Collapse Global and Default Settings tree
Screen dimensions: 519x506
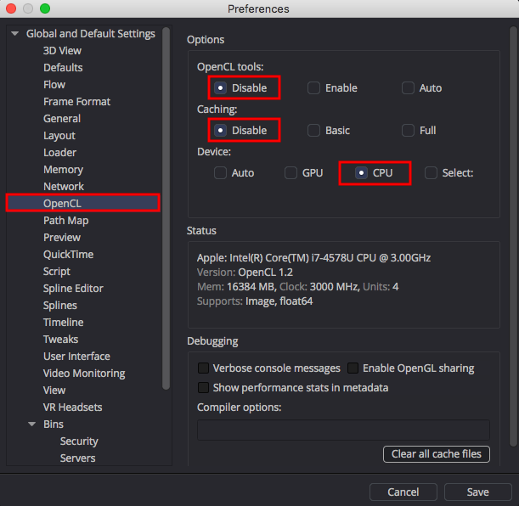[x=15, y=33]
